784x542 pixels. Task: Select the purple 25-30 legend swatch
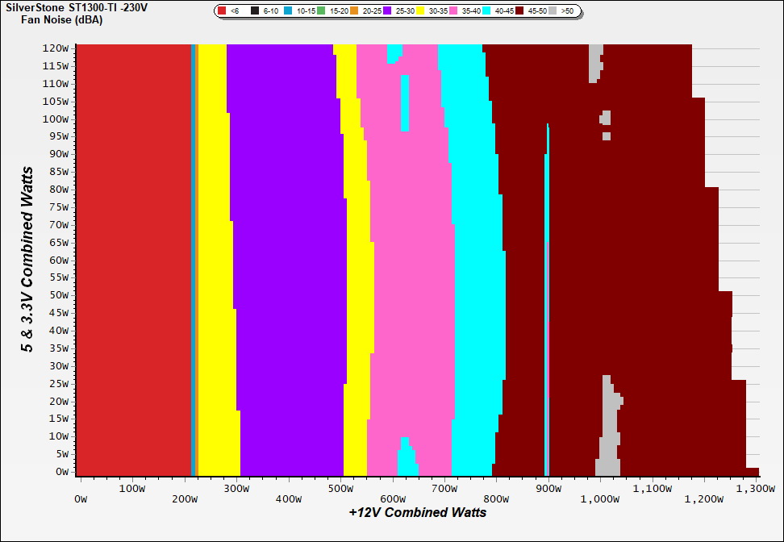click(387, 11)
